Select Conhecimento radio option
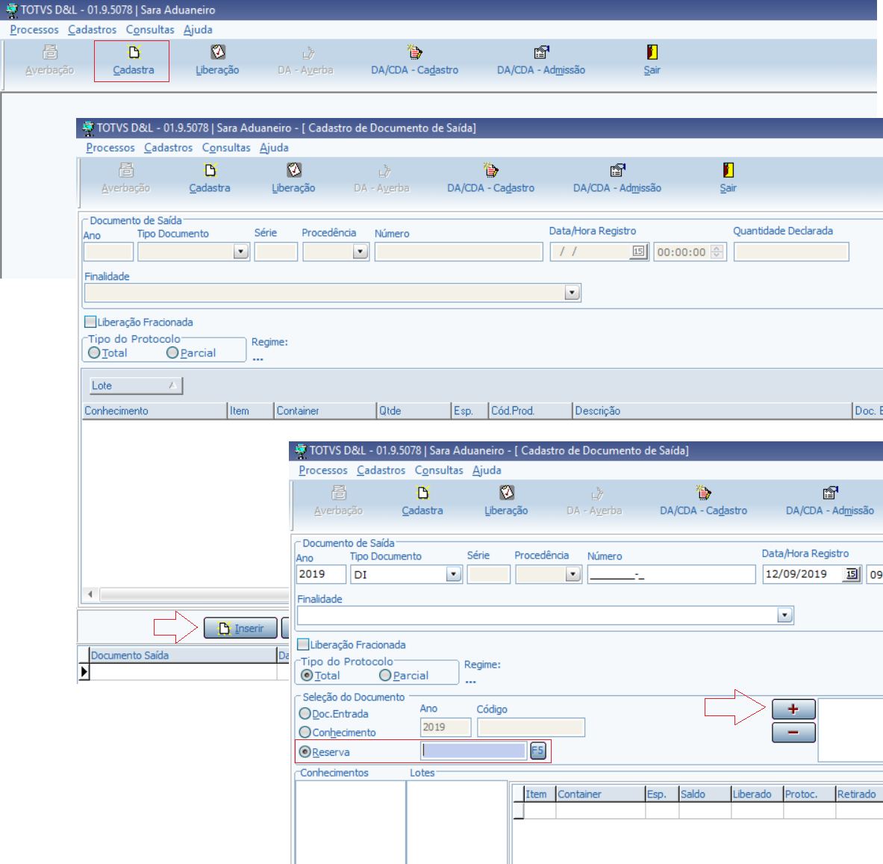883x864 pixels. click(305, 733)
